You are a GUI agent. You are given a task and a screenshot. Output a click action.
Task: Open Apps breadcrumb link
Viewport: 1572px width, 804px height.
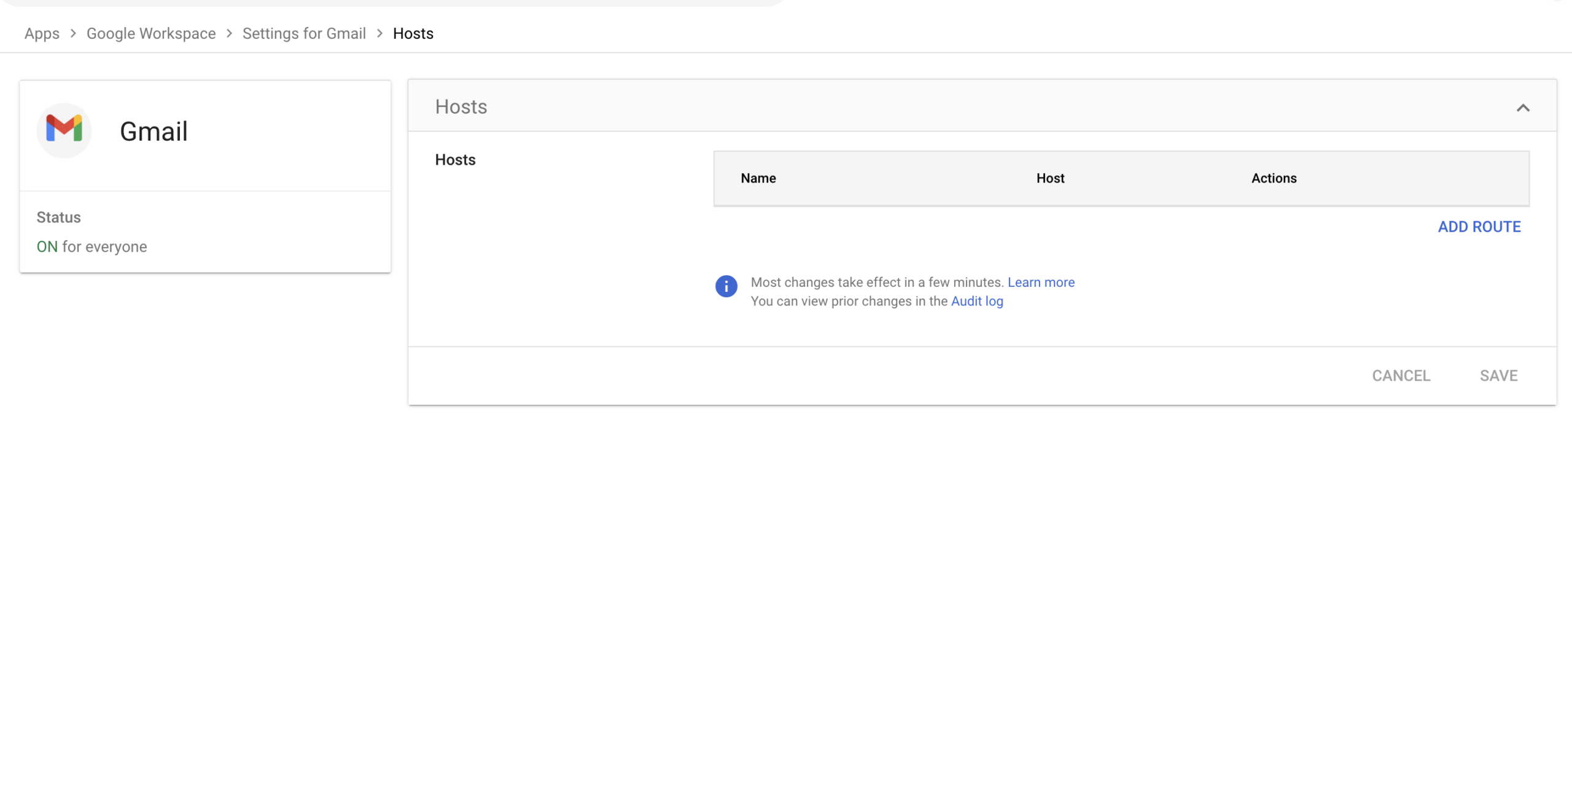[x=42, y=33]
